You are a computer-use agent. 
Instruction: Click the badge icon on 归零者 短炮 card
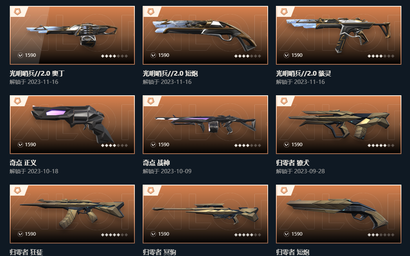pos(284,191)
